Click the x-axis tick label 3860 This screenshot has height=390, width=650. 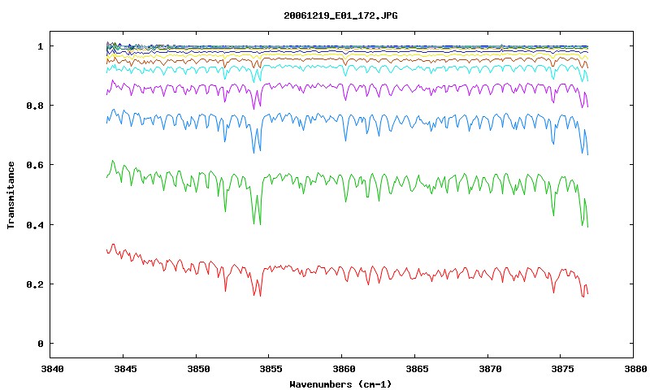point(342,369)
